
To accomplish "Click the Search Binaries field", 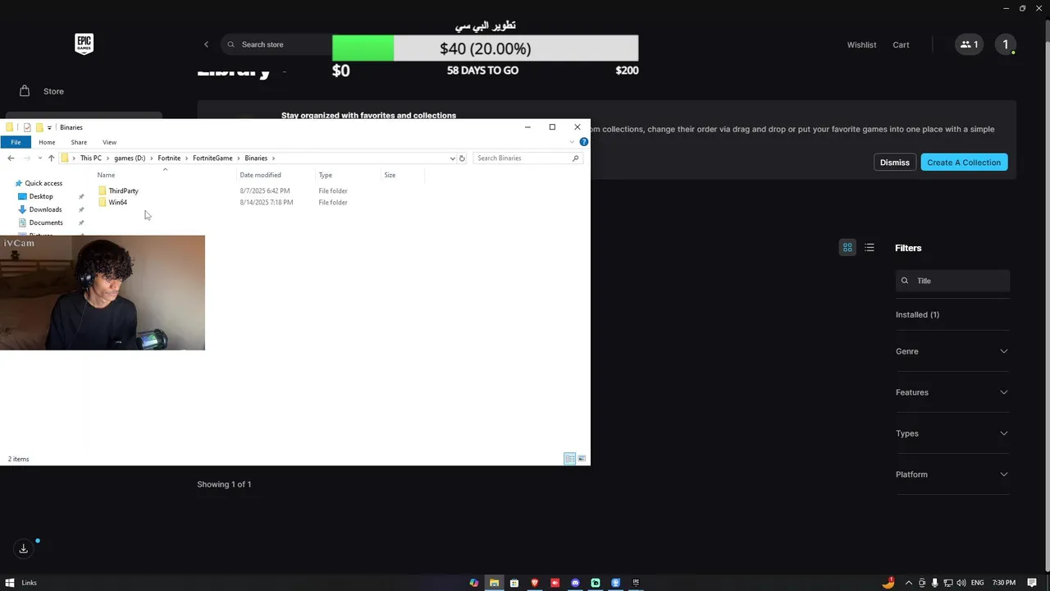I will (527, 158).
